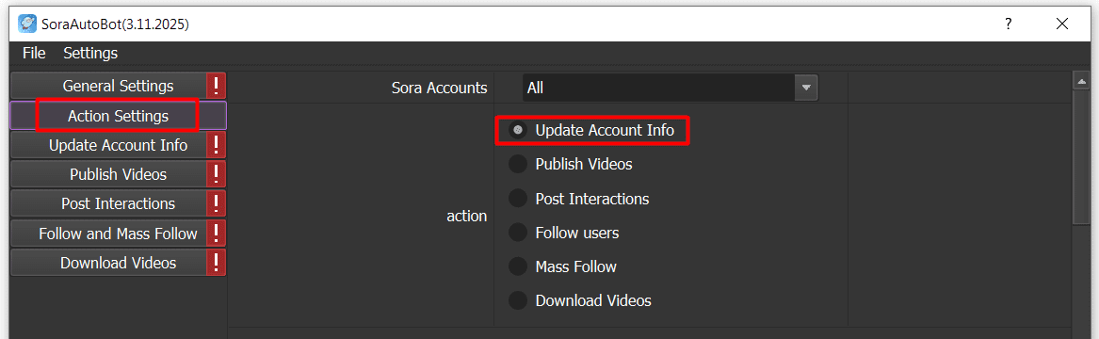Select the Update Account Info radio button
This screenshot has height=339, width=1099.
(x=517, y=130)
